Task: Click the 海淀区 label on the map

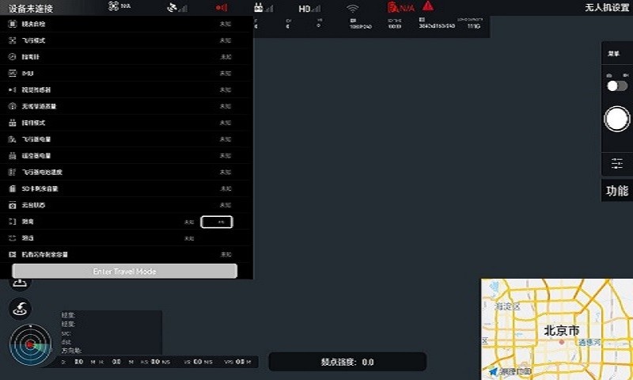Action: 508,306
